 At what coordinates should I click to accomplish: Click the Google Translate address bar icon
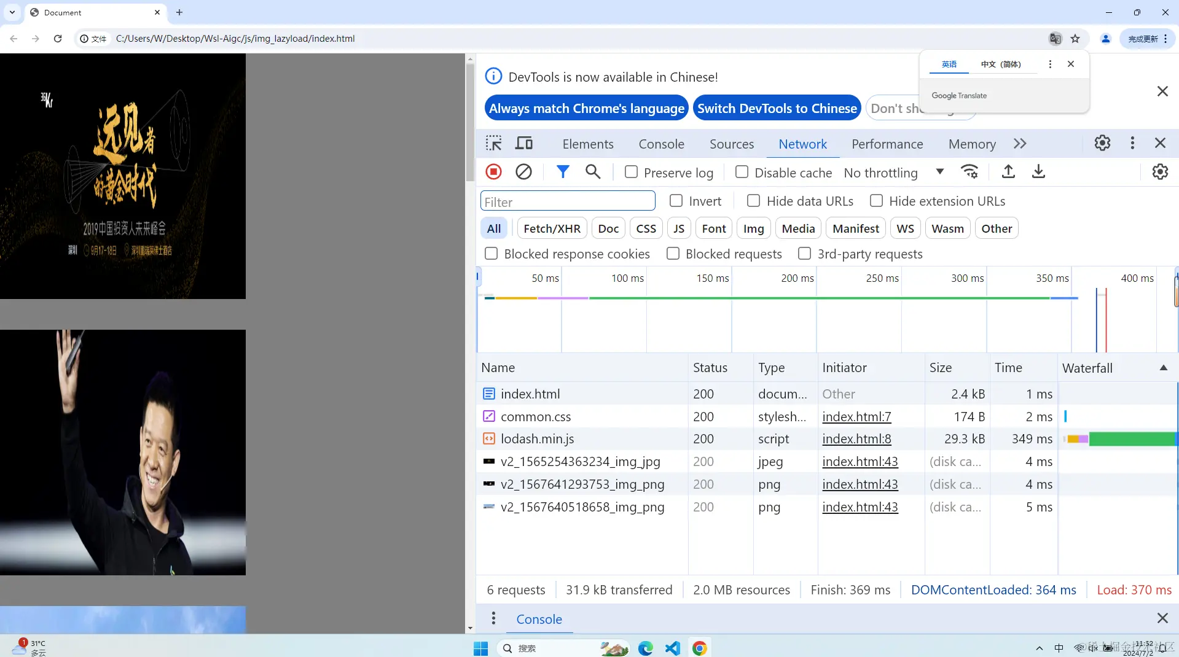1055,39
